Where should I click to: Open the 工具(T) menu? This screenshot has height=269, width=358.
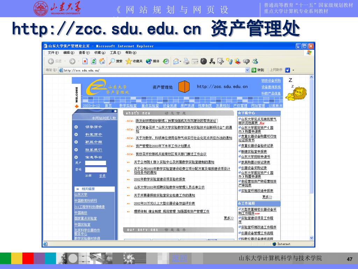pos(115,53)
